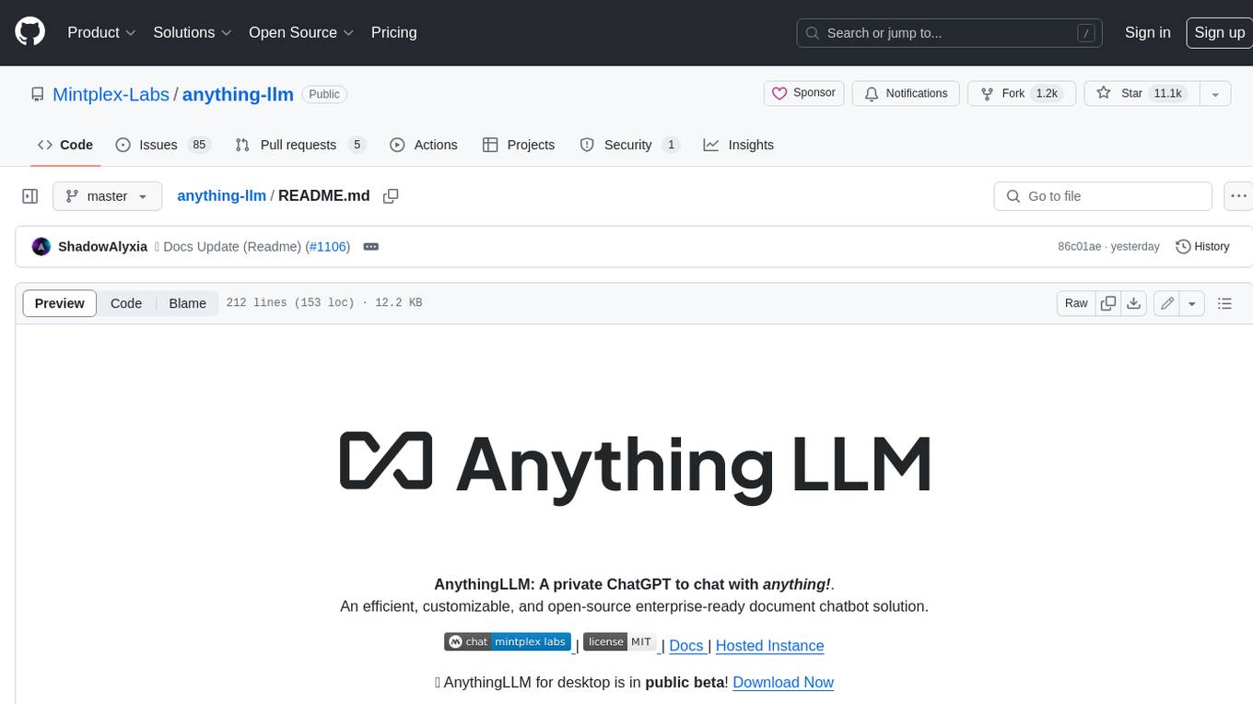Open the MIT license badge
The image size is (1253, 704).
click(621, 641)
